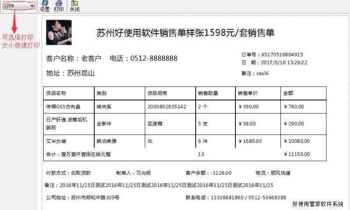
Task: Select the 类别 column header
Action: click(101, 93)
